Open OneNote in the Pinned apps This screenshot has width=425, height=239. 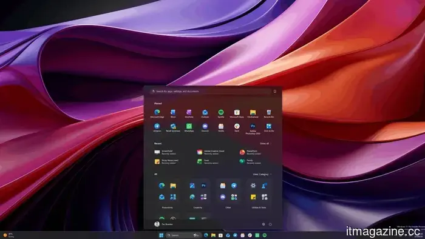[x=189, y=113]
